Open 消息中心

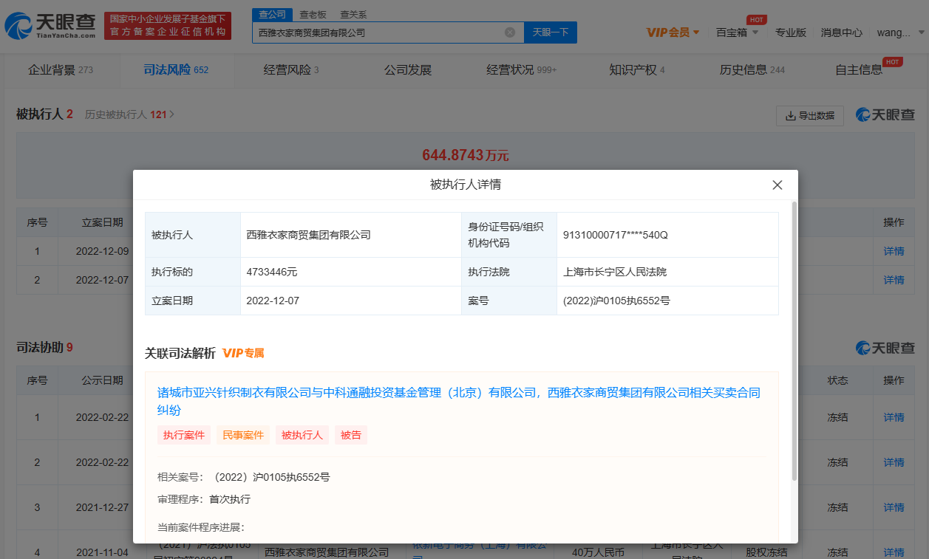pyautogui.click(x=841, y=32)
